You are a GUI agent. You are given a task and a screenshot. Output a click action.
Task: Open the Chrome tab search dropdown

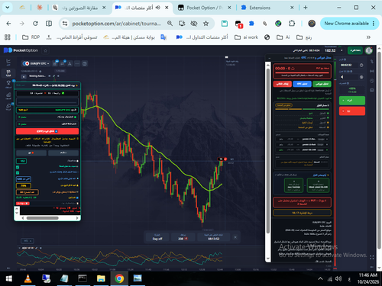tap(8, 8)
